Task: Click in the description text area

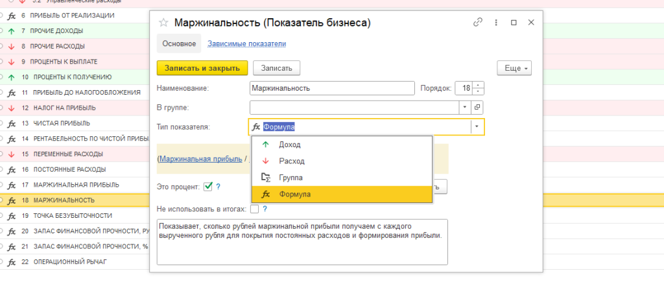Action: (x=302, y=242)
